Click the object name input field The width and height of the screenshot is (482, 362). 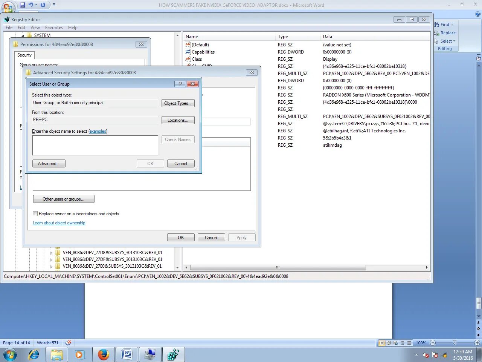coord(95,146)
